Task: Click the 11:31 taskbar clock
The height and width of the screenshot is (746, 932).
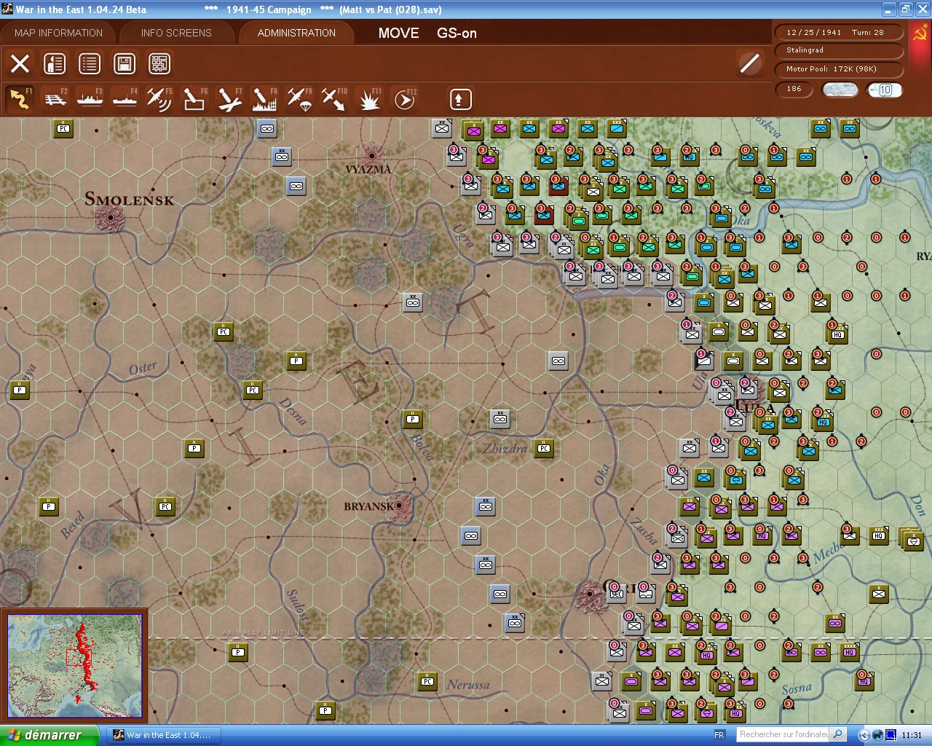Action: pos(912,735)
